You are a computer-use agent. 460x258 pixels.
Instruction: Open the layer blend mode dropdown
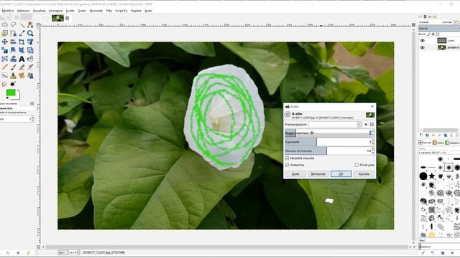click(x=456, y=22)
